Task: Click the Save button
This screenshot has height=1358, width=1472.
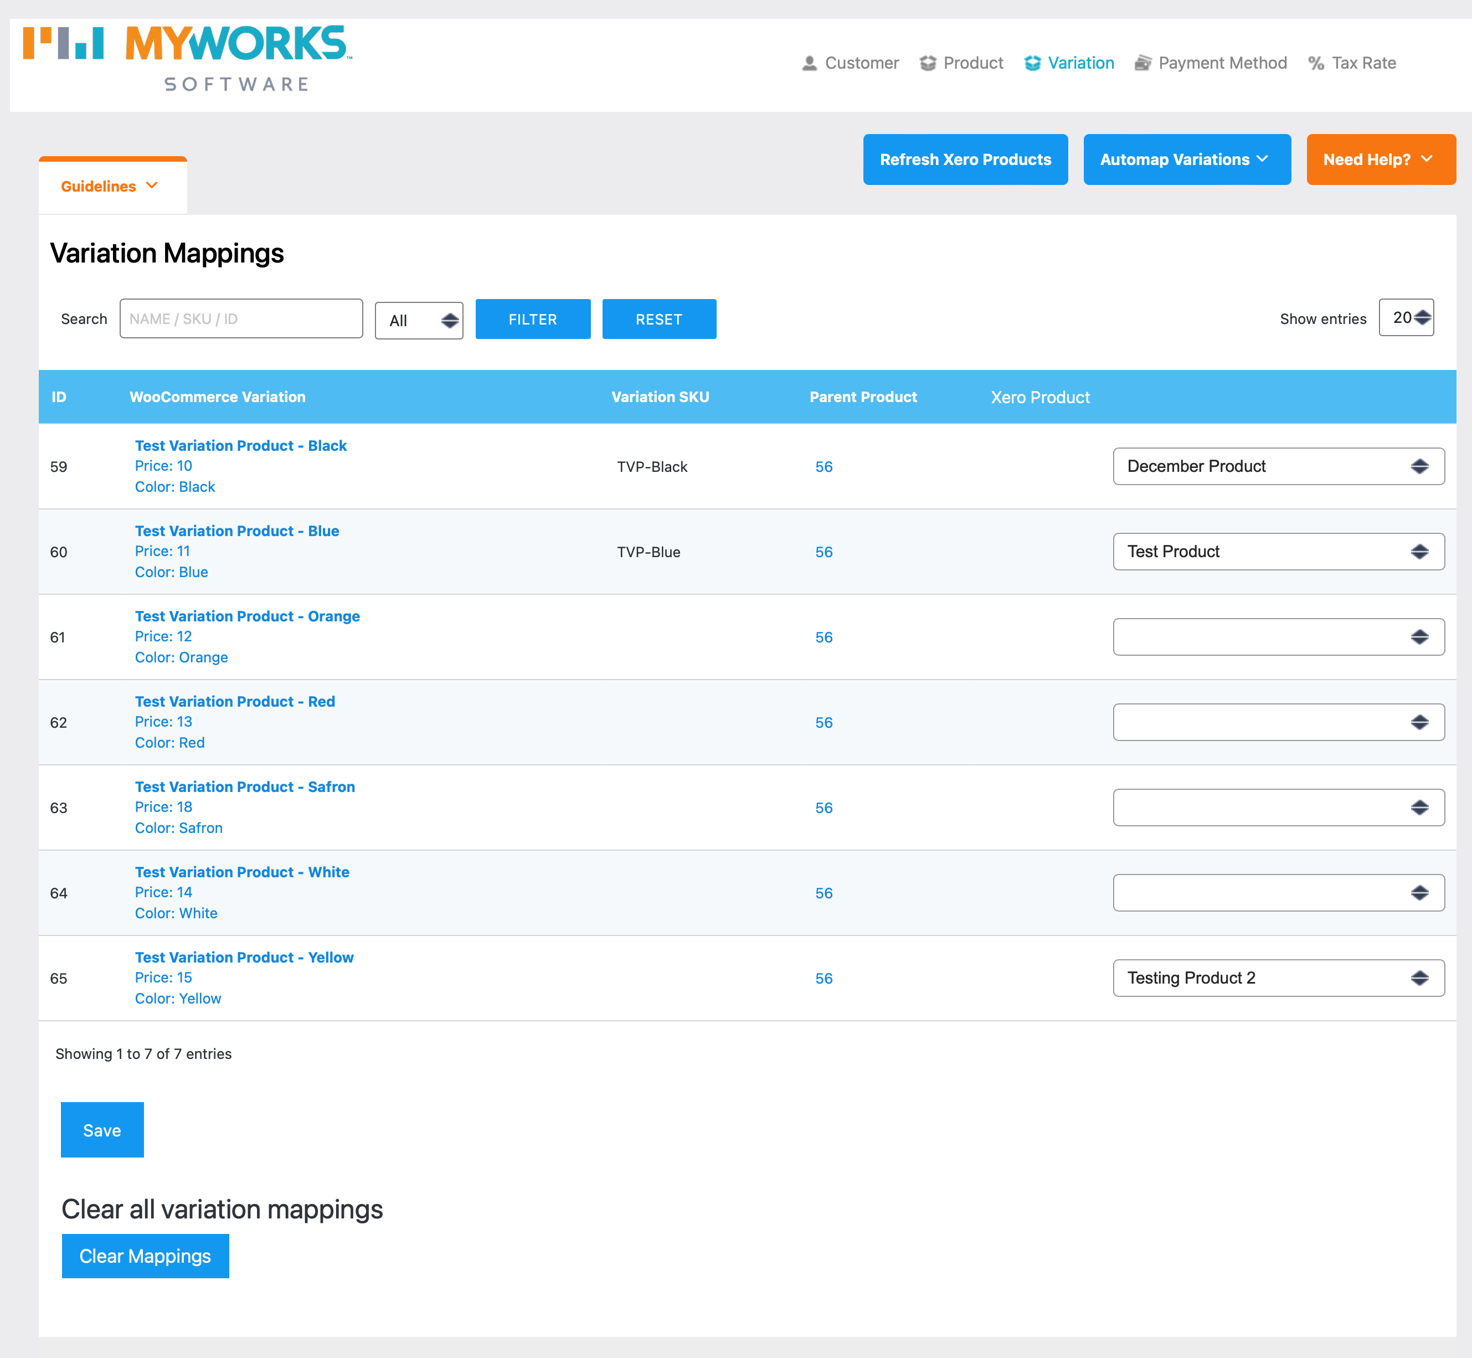Action: tap(102, 1130)
